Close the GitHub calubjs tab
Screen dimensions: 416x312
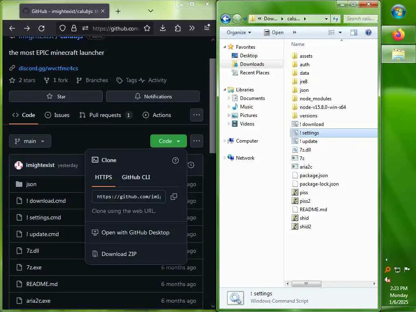(103, 11)
